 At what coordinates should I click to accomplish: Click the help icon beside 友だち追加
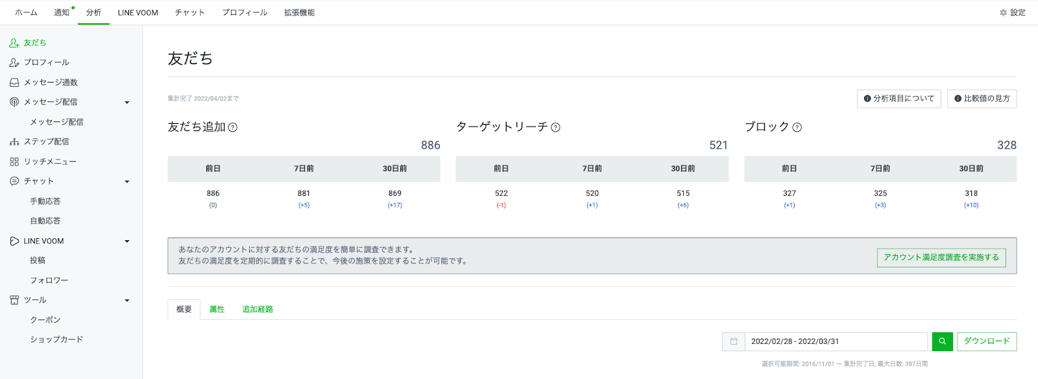(233, 127)
